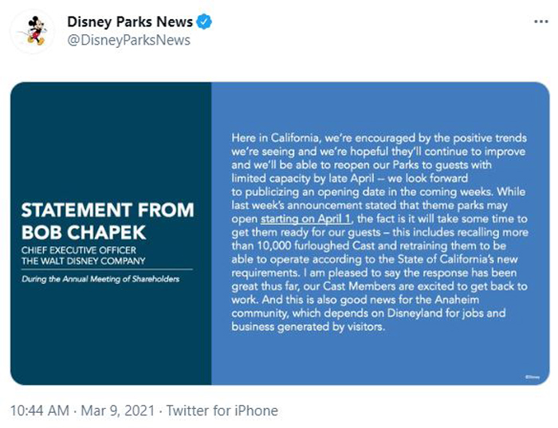Screen dimensions: 558x428
Task: Click the 'CHIEF EXECUTIVE OFFICER' subtitle
Action: click(x=79, y=250)
